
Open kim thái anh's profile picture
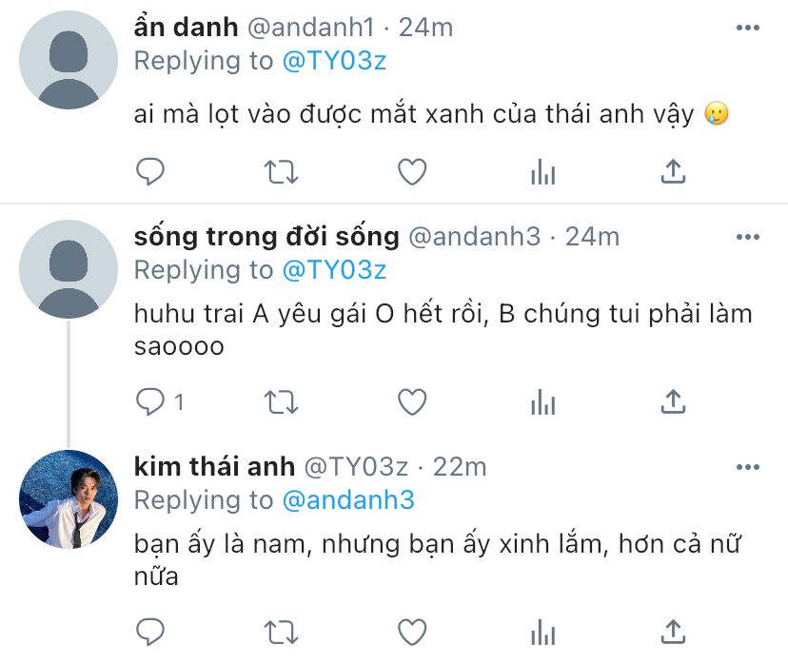click(69, 498)
